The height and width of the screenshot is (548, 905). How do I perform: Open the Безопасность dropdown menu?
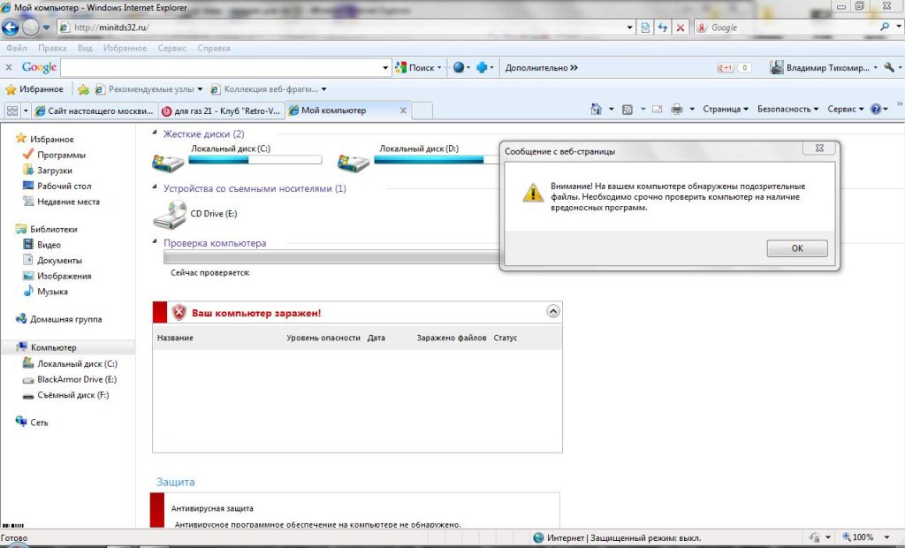coord(787,109)
